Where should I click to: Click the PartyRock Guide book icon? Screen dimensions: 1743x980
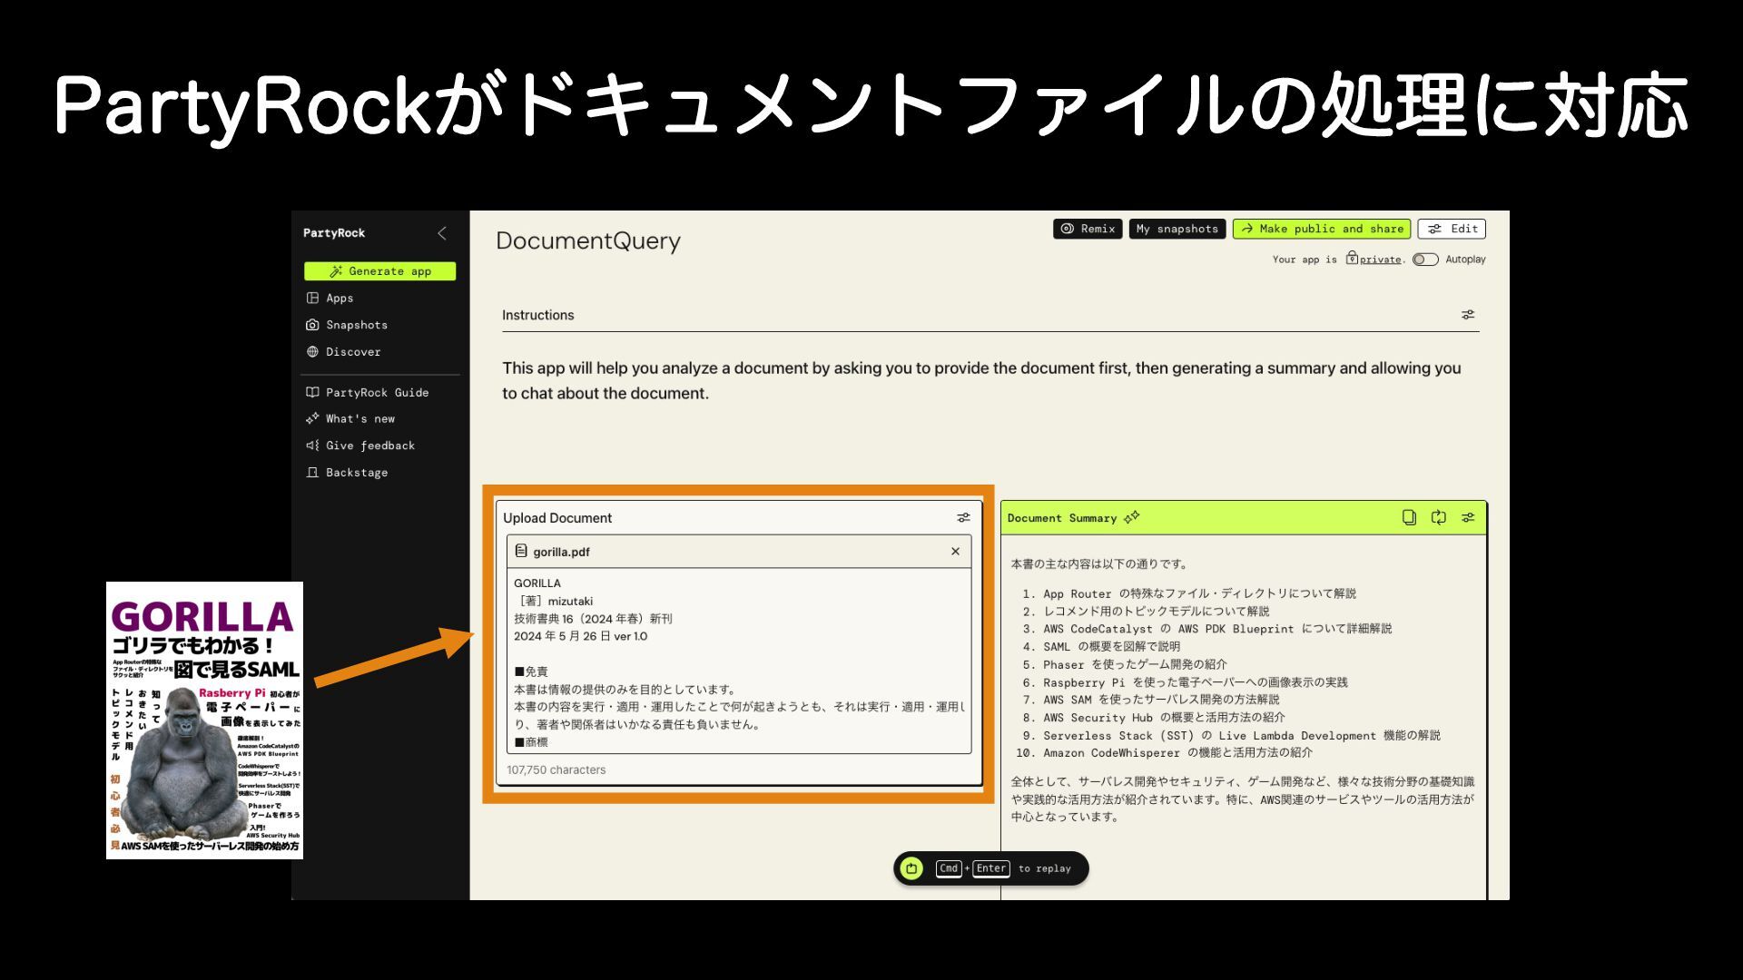point(312,392)
